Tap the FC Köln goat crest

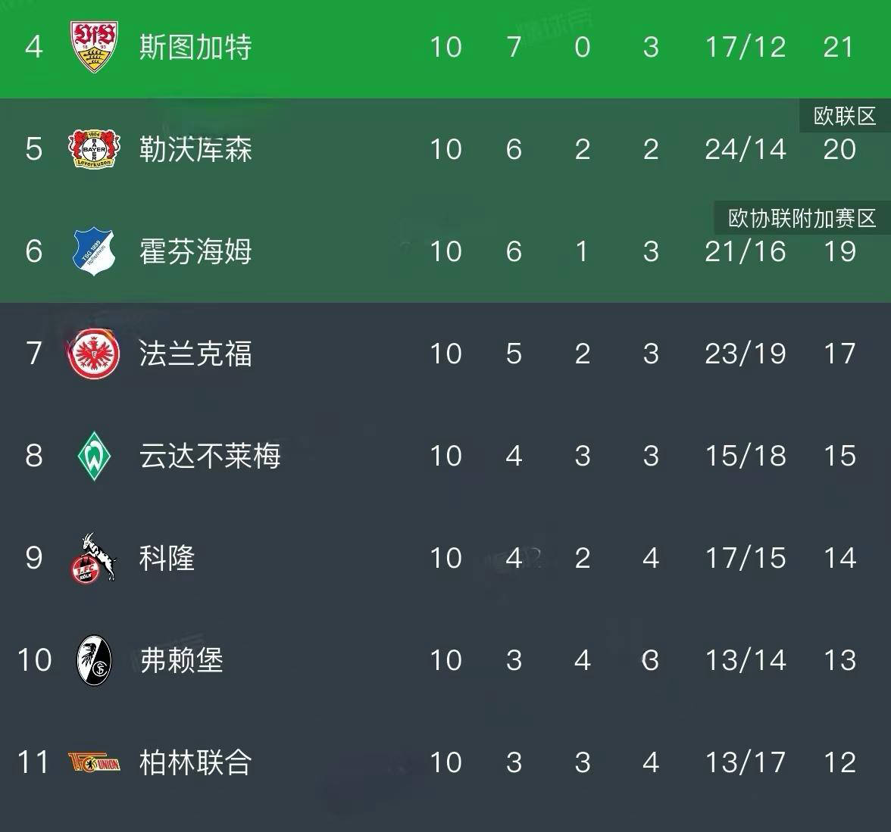point(94,557)
